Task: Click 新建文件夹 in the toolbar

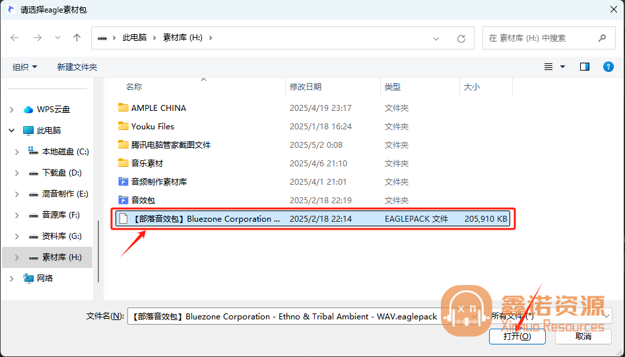Action: pos(77,67)
